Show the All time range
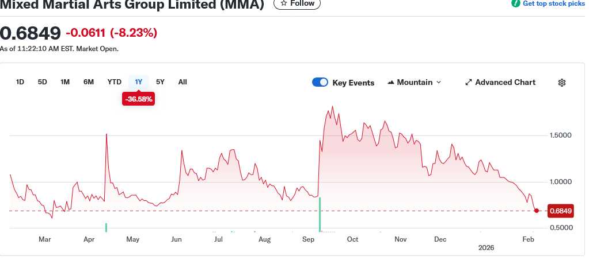 tap(183, 82)
